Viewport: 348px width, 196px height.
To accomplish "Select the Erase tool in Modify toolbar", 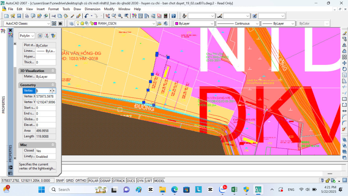I will click(x=344, y=33).
